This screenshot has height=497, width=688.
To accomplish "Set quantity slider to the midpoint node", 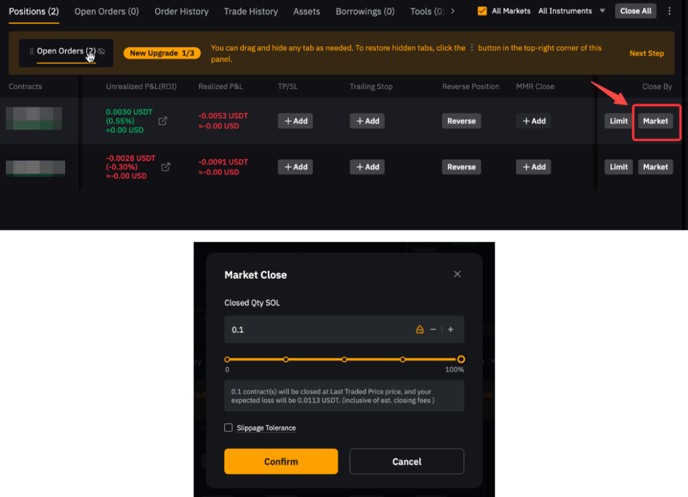I will tap(344, 359).
